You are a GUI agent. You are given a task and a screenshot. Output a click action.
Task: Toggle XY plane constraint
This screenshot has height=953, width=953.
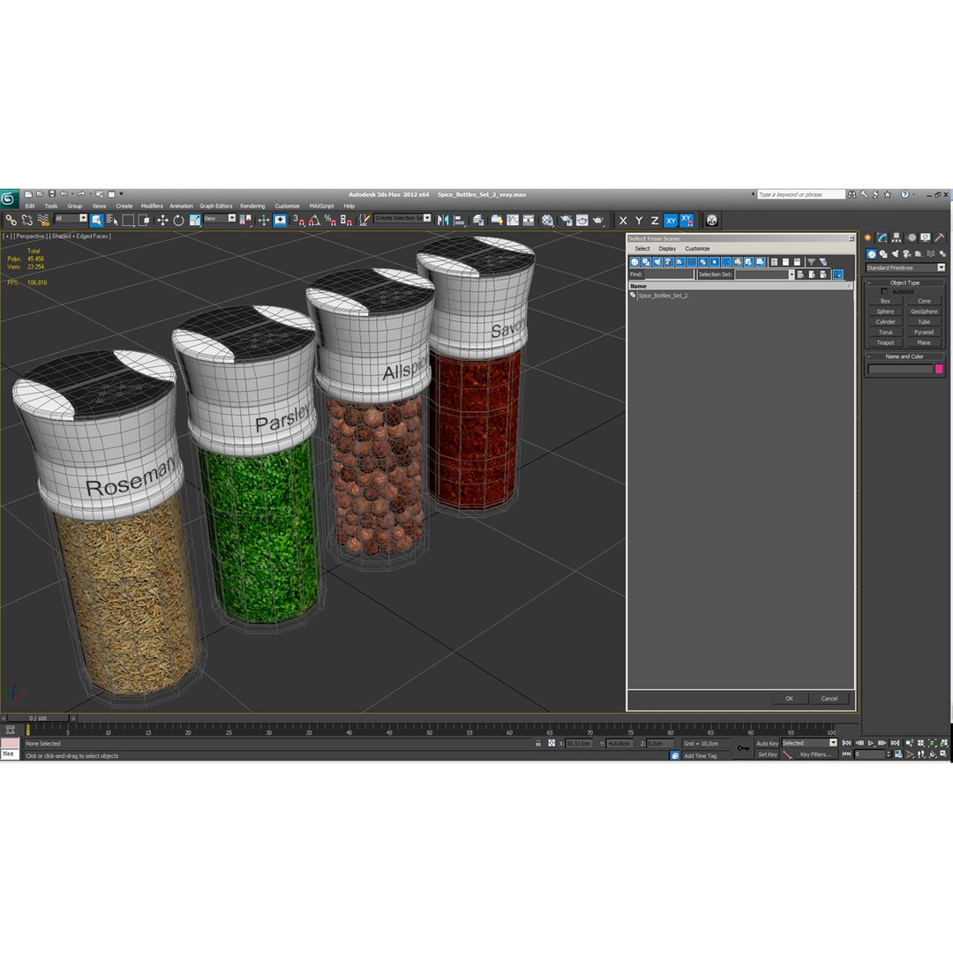671,221
